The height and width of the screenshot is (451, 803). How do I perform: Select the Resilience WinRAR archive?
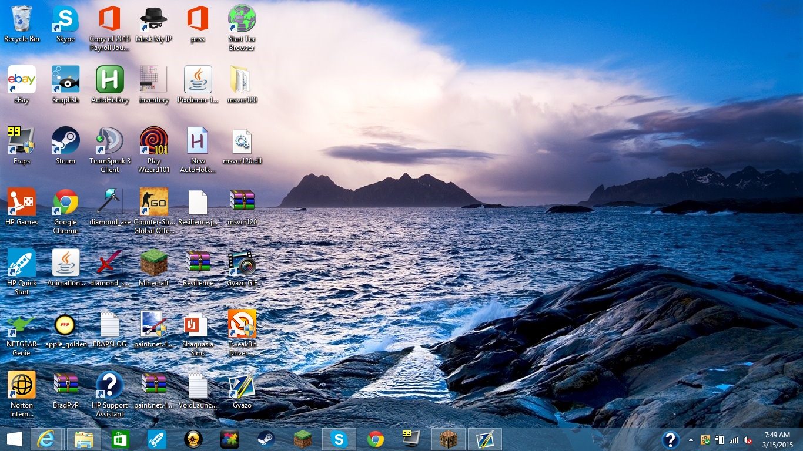tap(198, 268)
